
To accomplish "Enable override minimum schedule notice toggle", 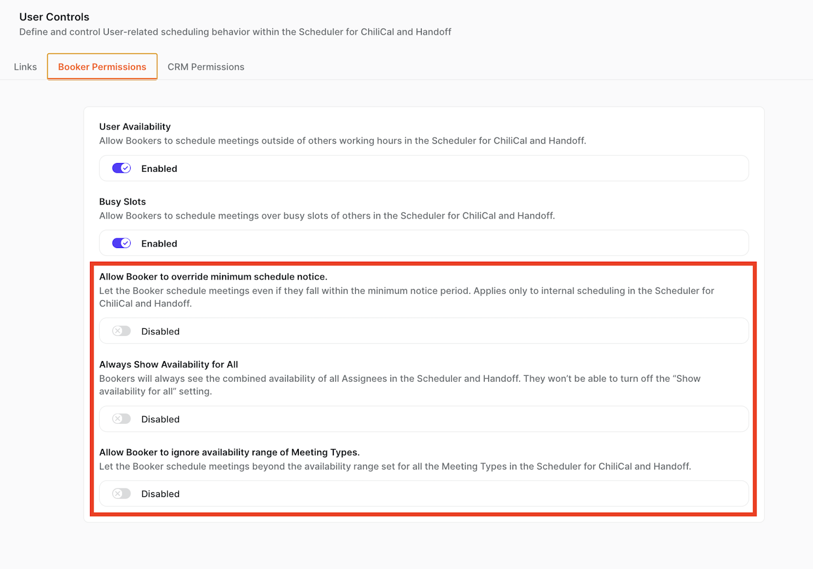I will (x=121, y=331).
